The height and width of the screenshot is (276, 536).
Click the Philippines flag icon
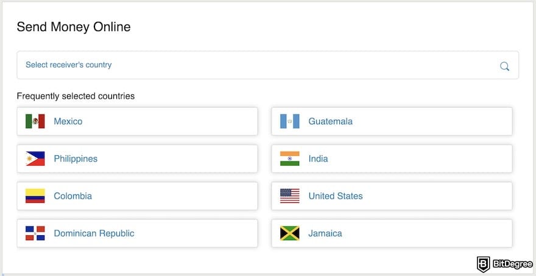35,158
